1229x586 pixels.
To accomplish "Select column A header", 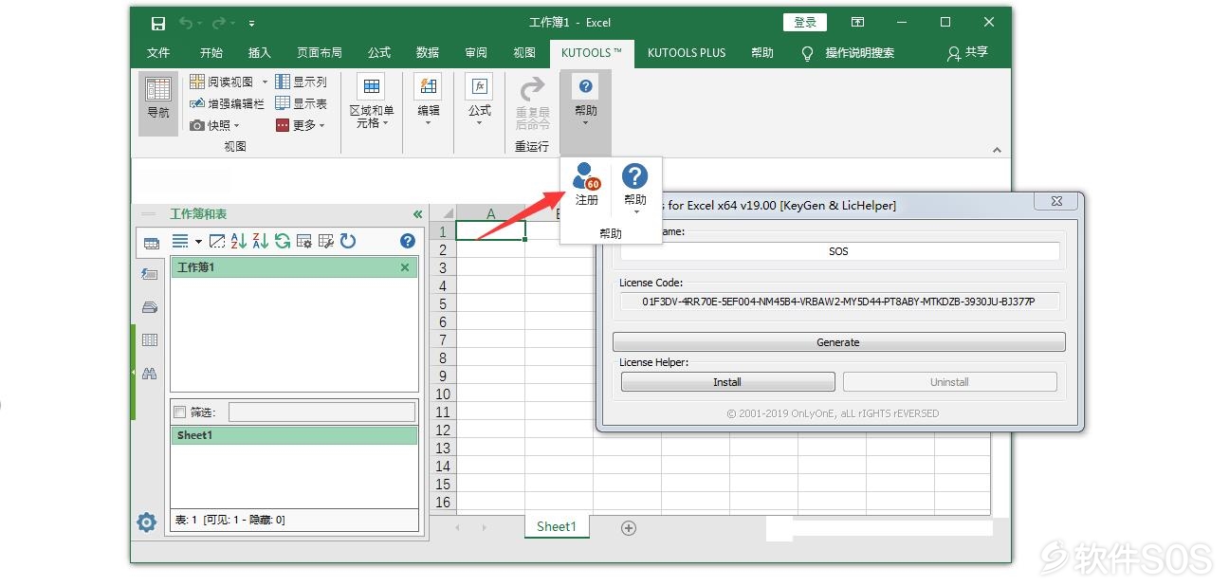I will click(491, 213).
